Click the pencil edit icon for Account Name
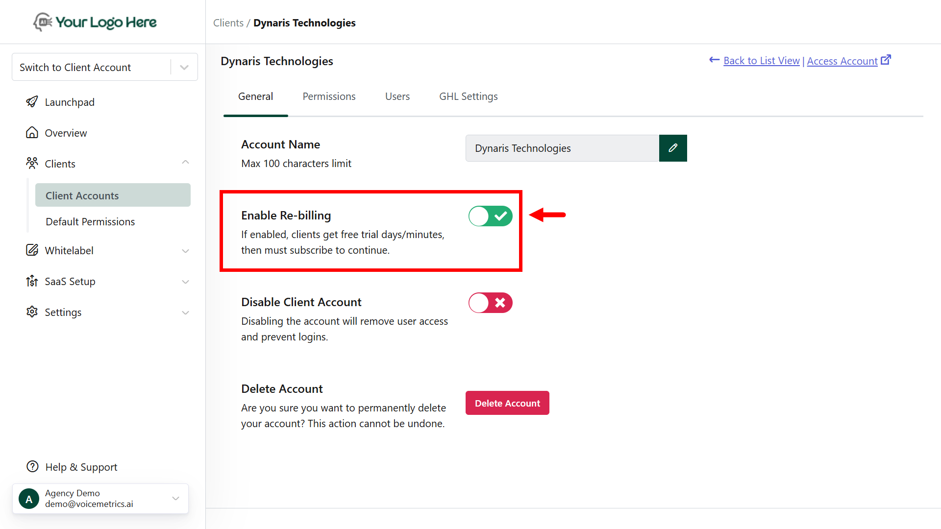This screenshot has width=941, height=529. click(673, 148)
